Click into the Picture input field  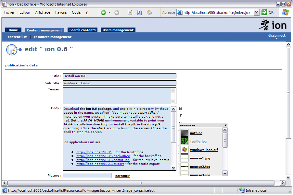87,176
